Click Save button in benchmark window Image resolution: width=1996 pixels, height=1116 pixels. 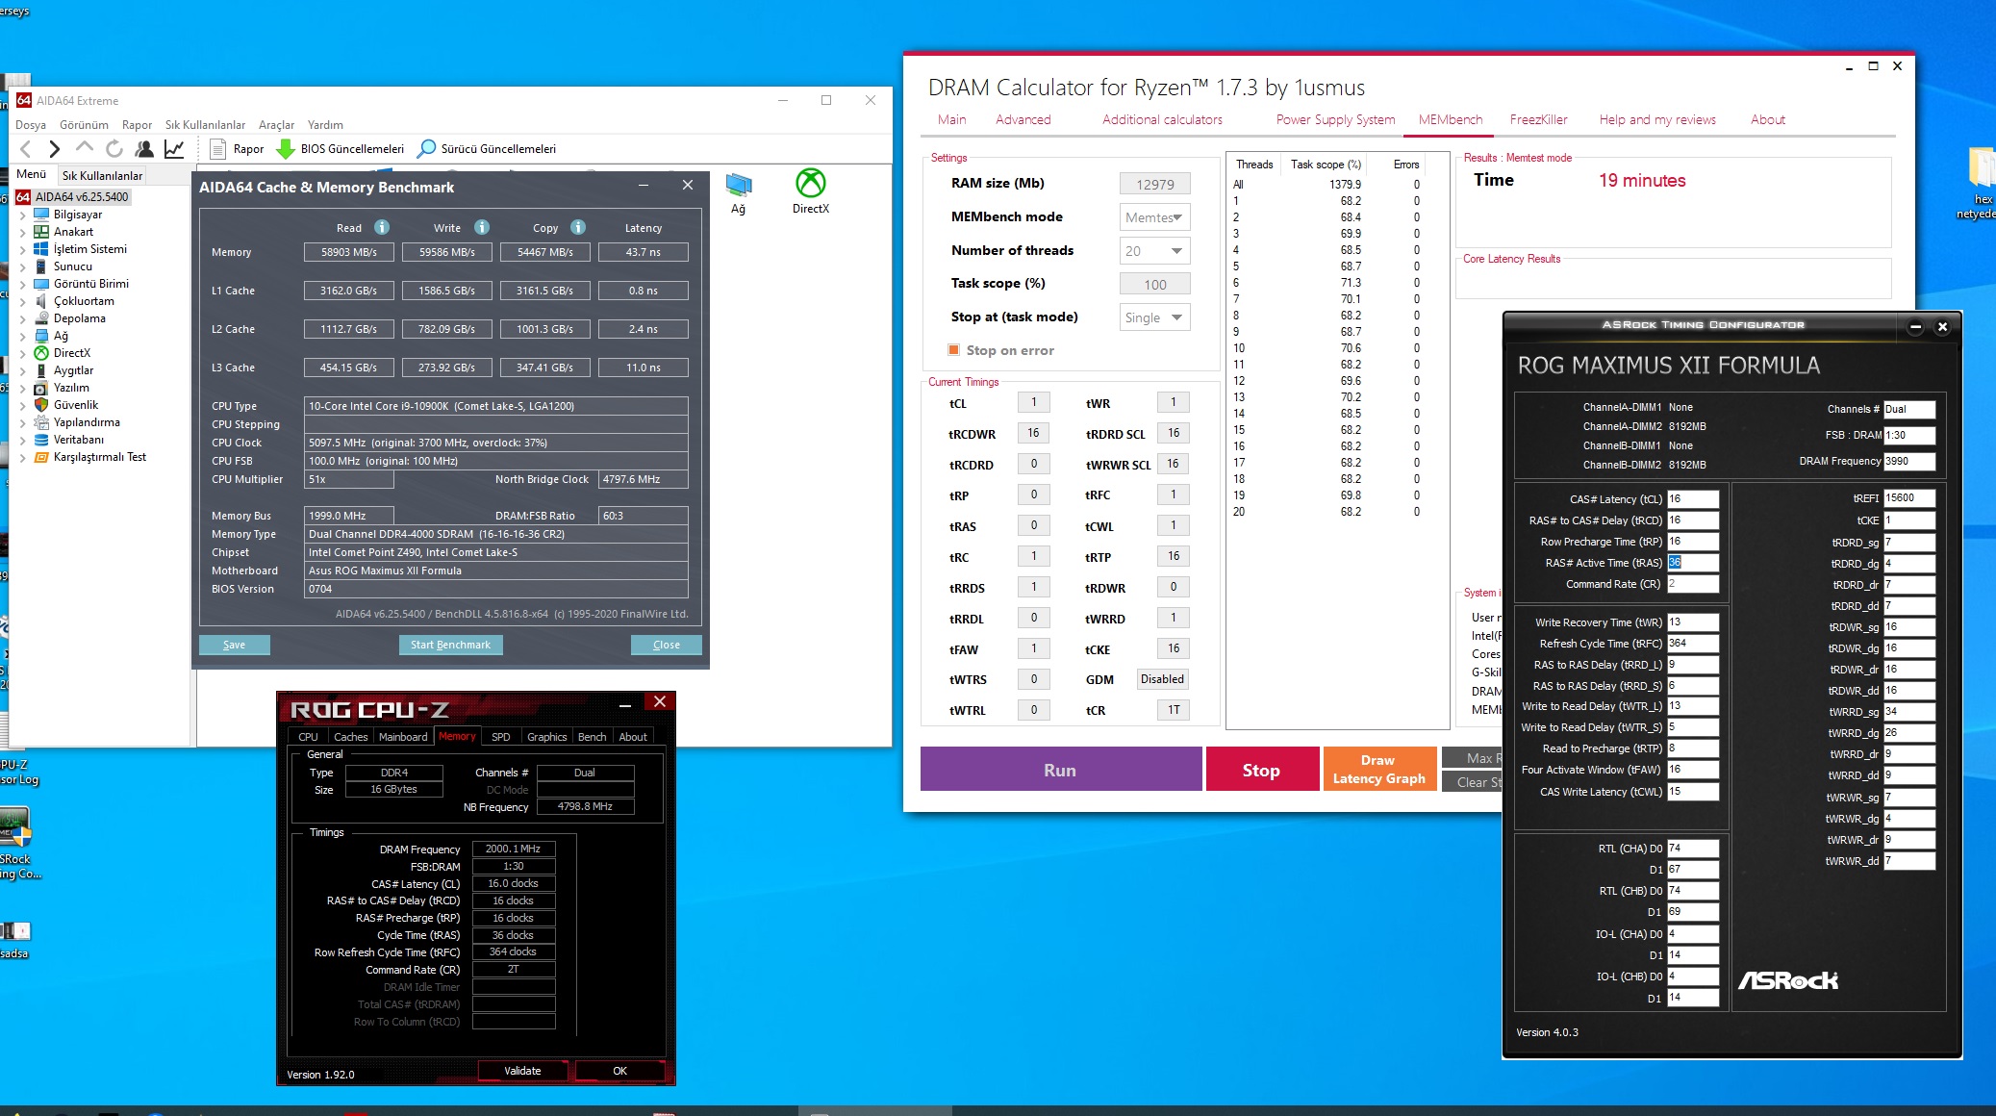234,645
